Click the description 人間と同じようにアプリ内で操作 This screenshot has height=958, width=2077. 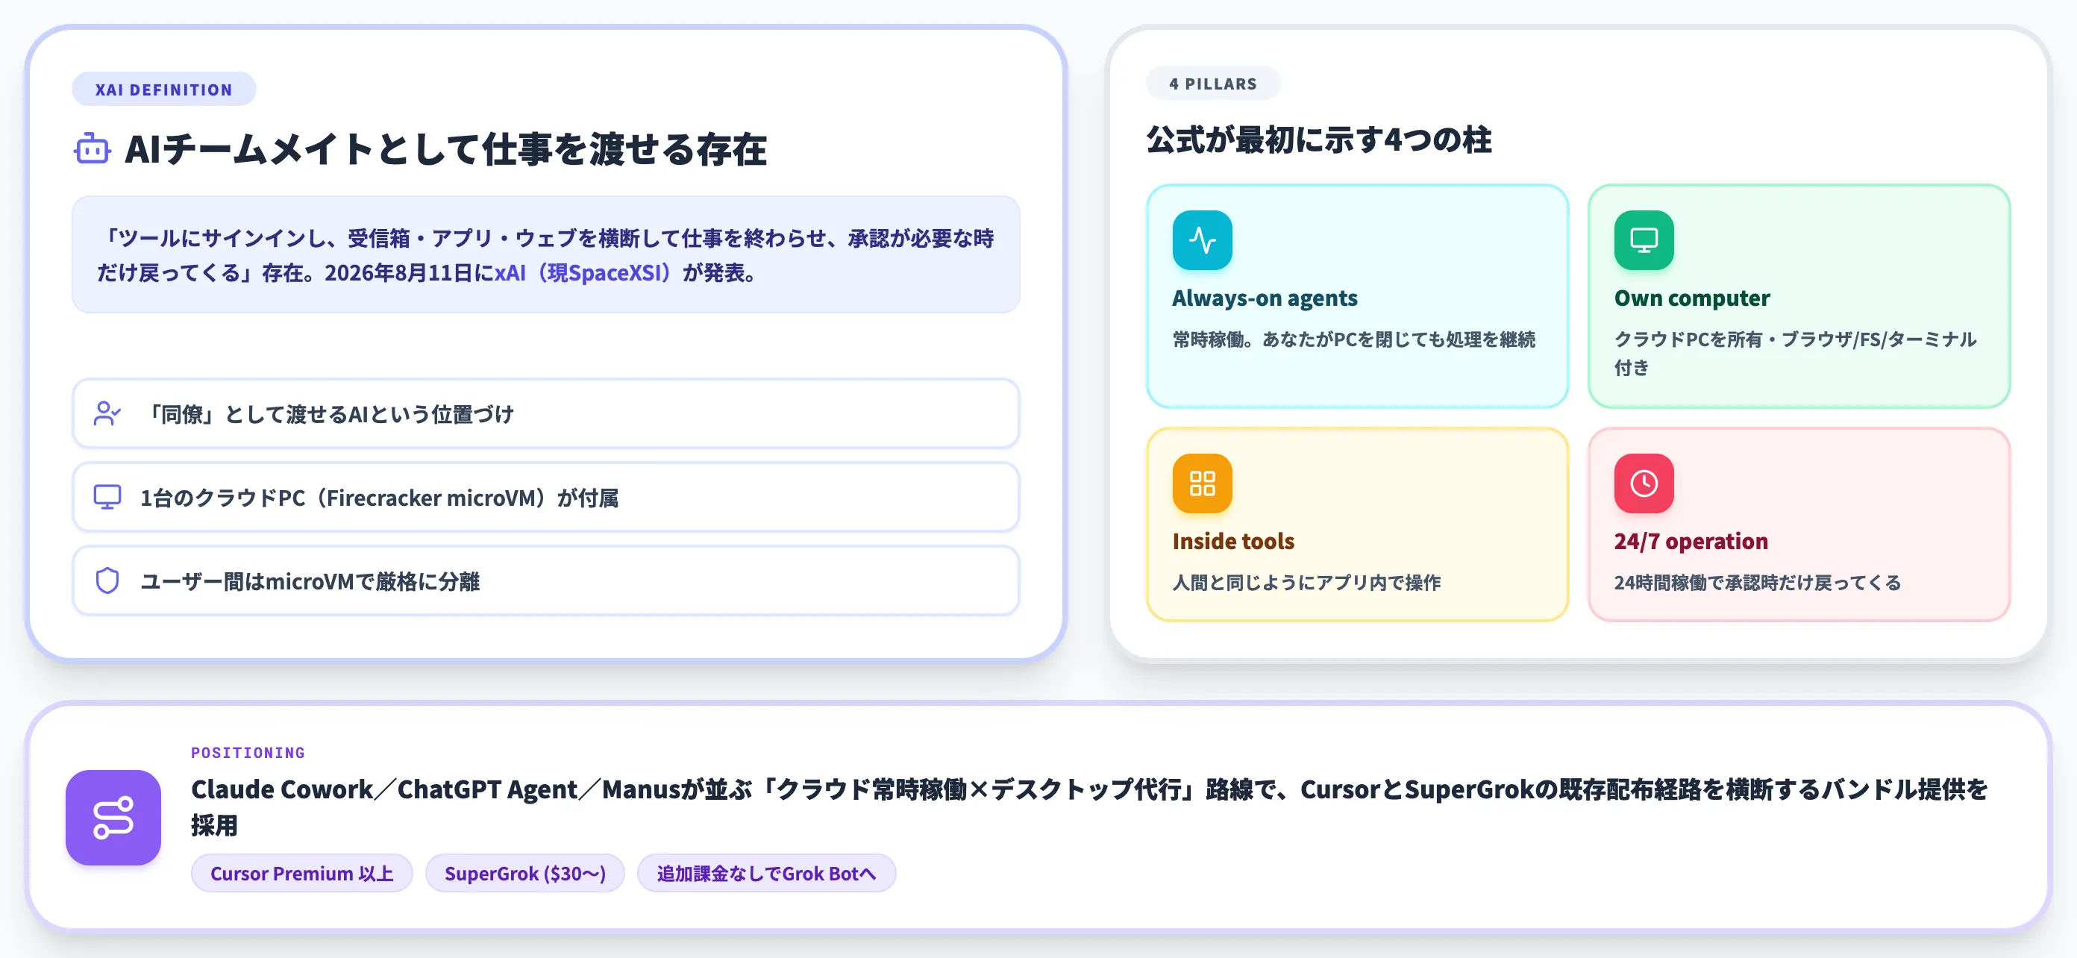pos(1306,582)
